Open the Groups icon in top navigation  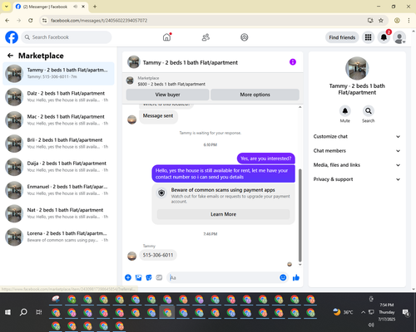245,37
